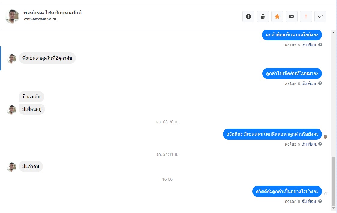Click the spam report icon in header
The width and height of the screenshot is (337, 213).
coord(248,16)
